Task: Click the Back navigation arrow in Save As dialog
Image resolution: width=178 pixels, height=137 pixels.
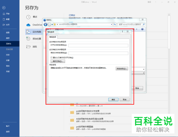Action: click(x=46, y=25)
